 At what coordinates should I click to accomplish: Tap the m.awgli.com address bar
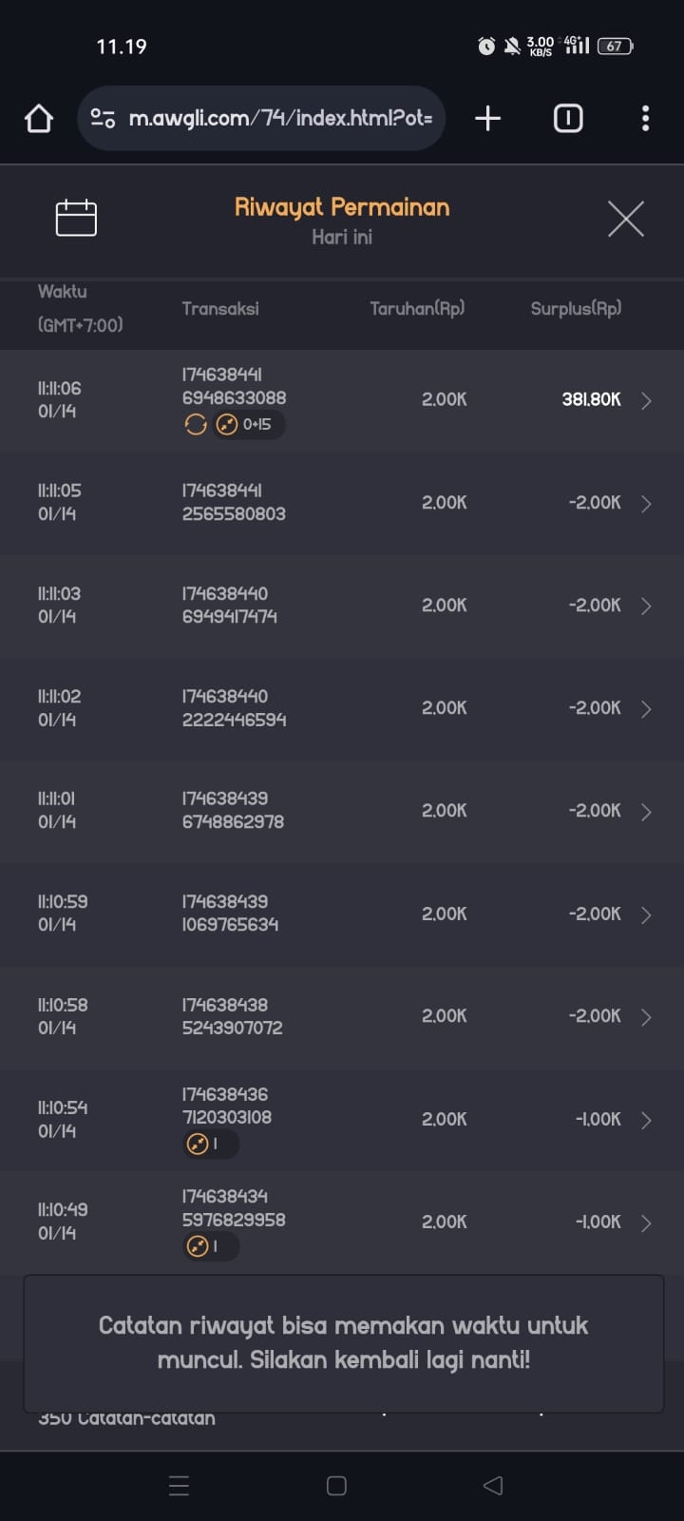point(280,118)
